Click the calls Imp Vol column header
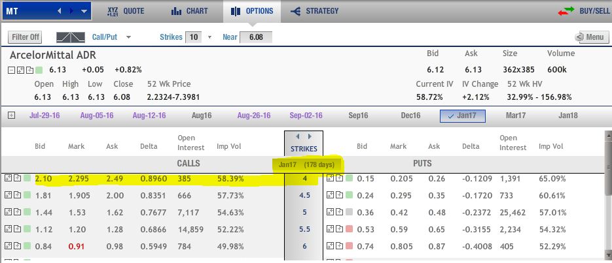 tap(228, 147)
